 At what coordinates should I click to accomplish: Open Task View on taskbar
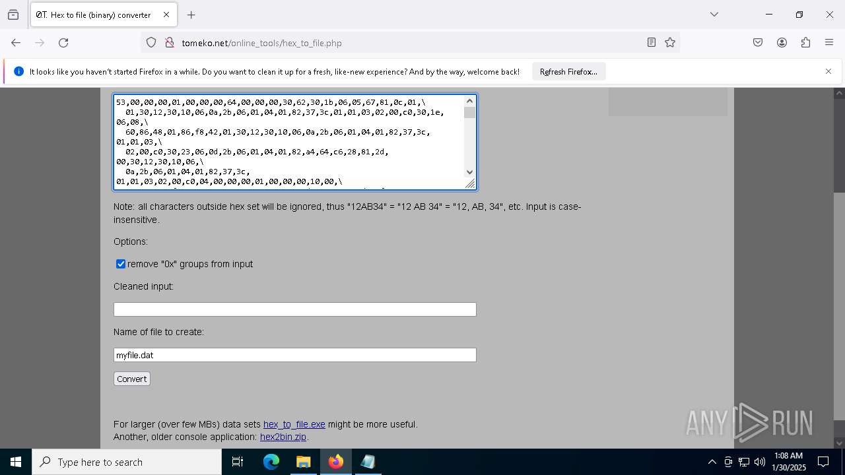238,462
